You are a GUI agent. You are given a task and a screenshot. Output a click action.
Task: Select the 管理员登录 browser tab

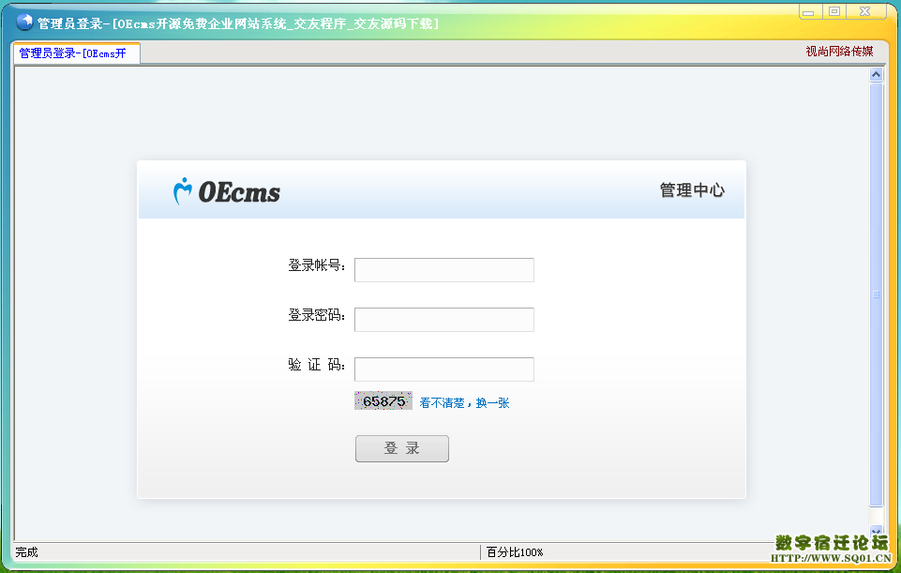coord(77,53)
